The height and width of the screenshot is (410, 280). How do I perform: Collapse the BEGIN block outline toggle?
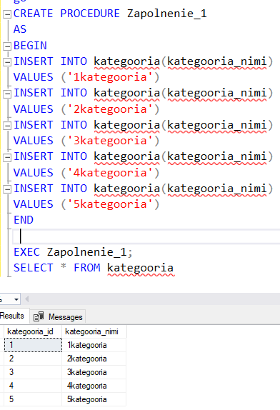click(x=7, y=46)
